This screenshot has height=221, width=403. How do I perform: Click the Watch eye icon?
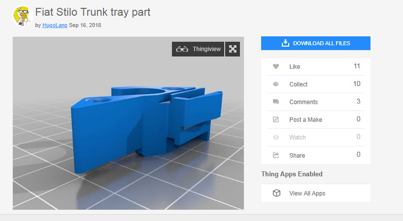[x=276, y=137]
